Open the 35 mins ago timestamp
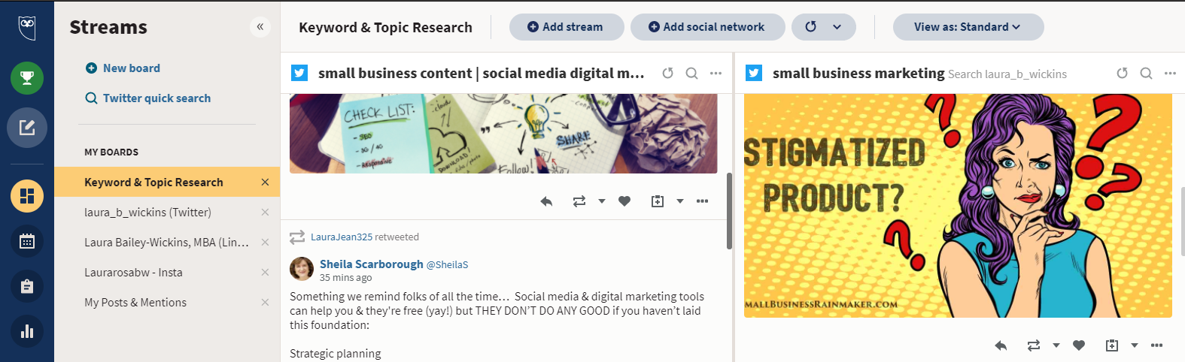Viewport: 1185px width, 362px height. pos(346,277)
